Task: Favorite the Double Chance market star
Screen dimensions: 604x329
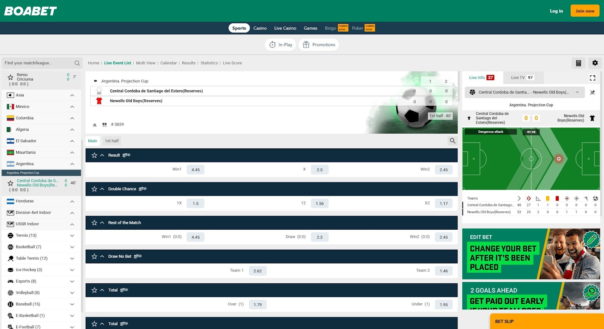Action: pos(94,189)
